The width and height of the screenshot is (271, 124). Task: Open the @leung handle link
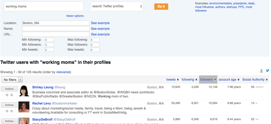pos(60,87)
